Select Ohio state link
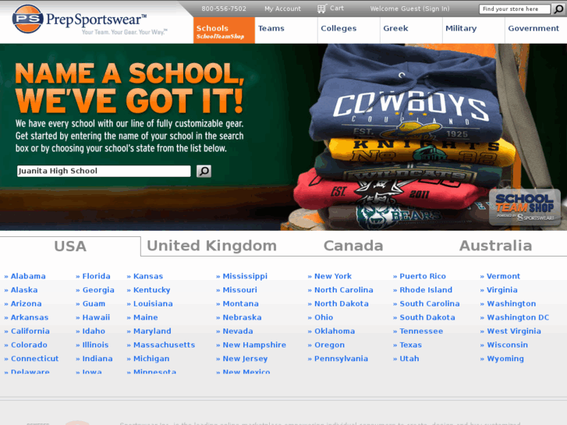This screenshot has height=425, width=567. point(324,317)
